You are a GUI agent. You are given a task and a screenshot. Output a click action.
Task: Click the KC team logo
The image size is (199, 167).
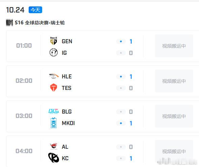(54, 158)
